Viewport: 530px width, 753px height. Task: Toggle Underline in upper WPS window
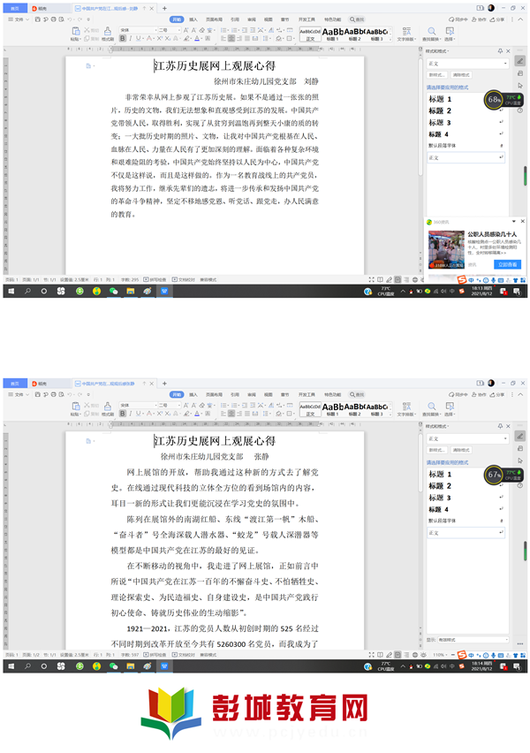(x=139, y=38)
